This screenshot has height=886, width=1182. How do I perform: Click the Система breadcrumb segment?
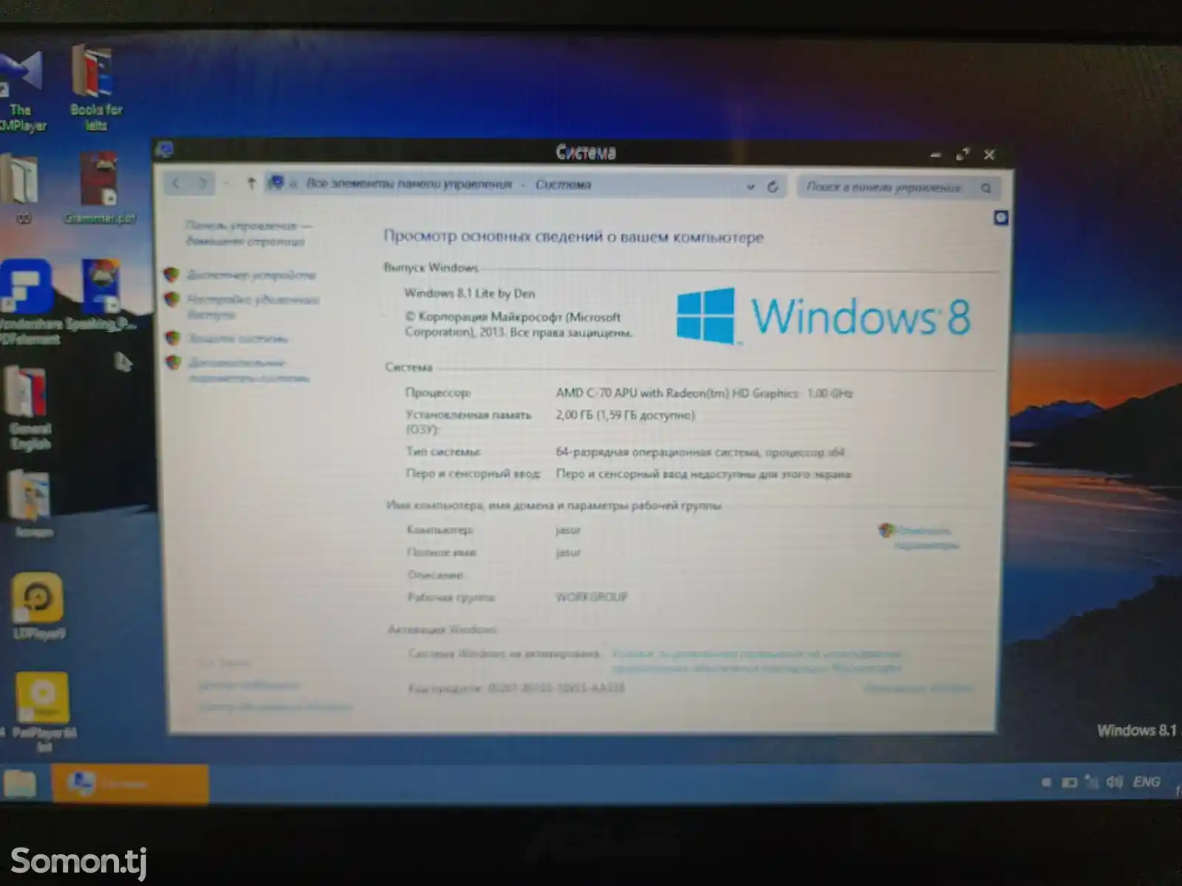563,185
